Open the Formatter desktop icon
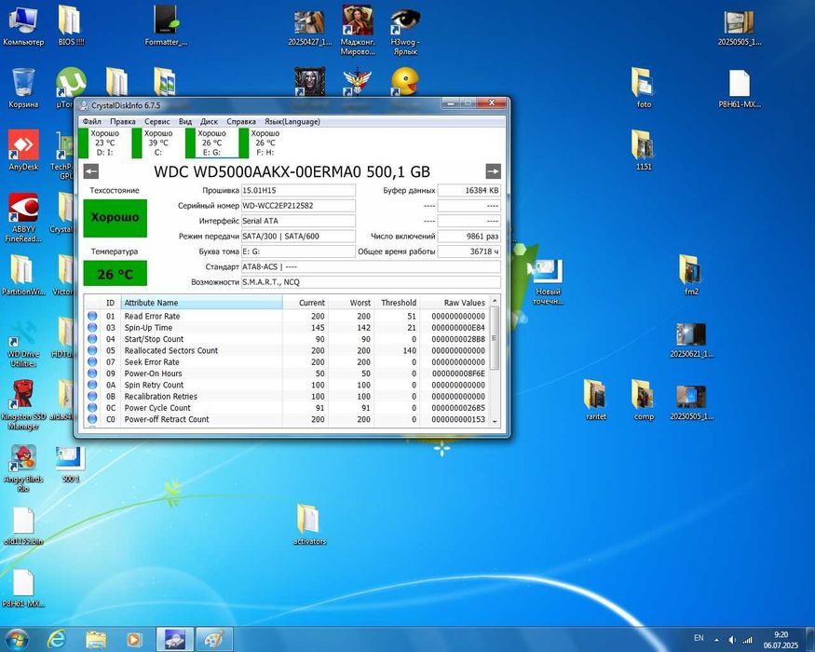The image size is (815, 652). [x=167, y=26]
